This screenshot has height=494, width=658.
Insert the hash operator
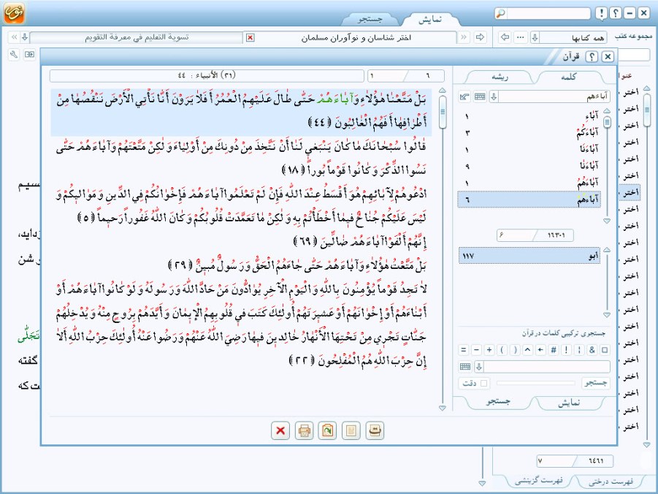[x=554, y=349]
